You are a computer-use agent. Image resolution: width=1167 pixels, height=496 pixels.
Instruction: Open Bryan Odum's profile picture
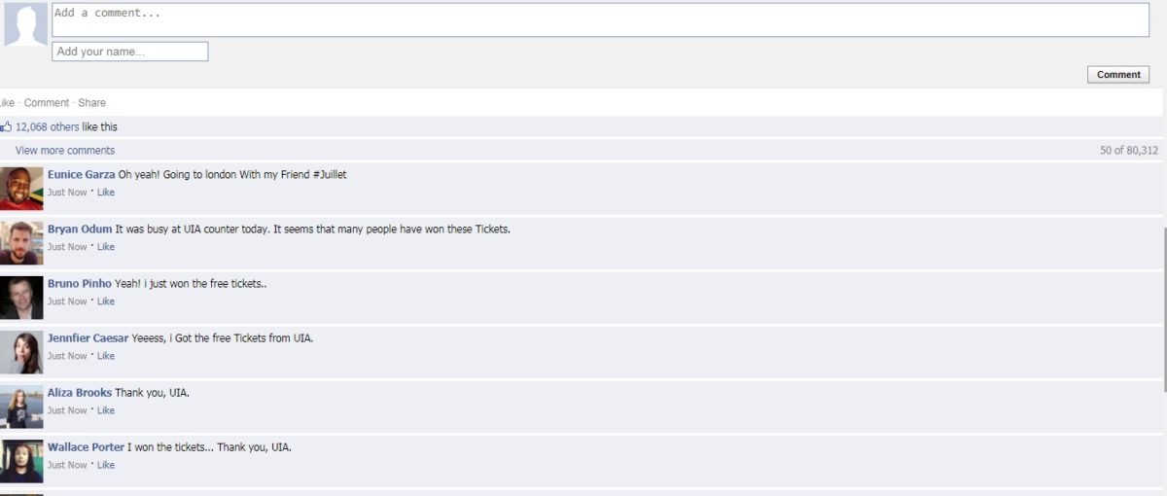[x=21, y=243]
